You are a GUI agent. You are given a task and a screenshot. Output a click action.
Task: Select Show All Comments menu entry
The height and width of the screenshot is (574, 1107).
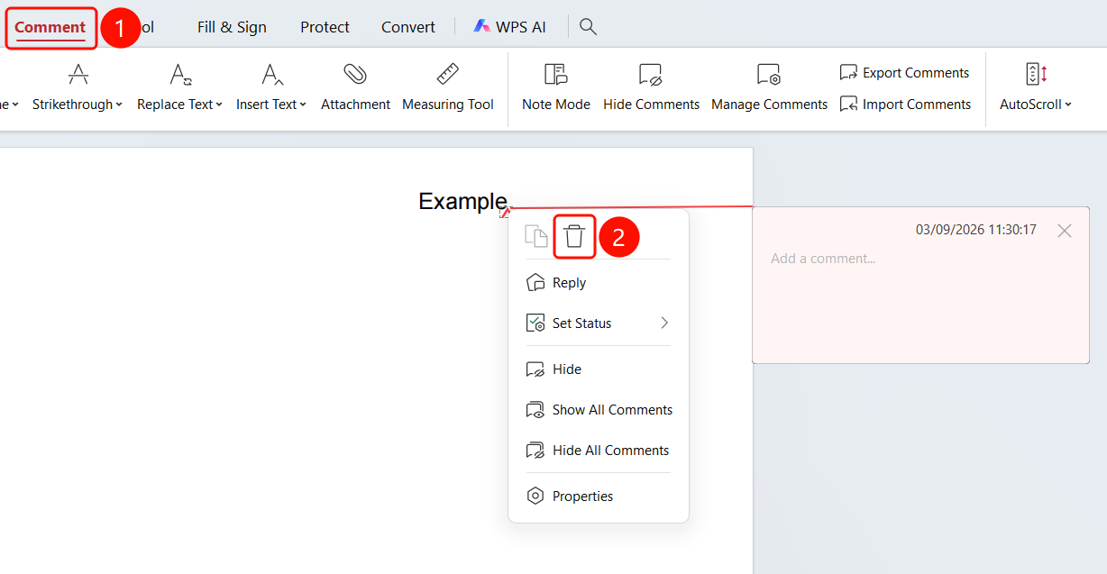point(598,410)
